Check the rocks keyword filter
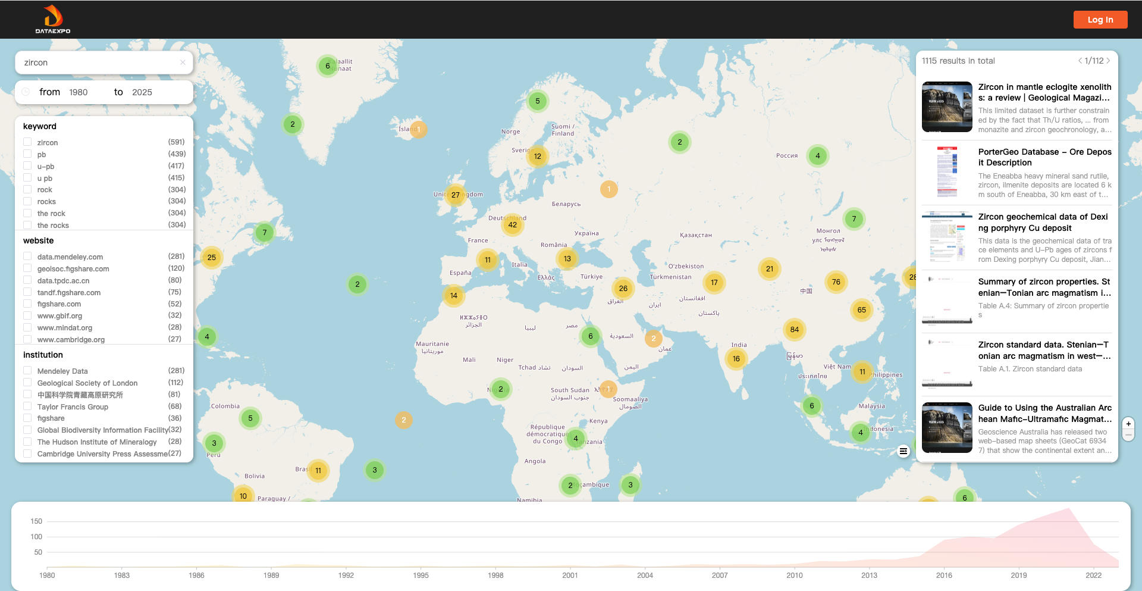 click(x=27, y=201)
